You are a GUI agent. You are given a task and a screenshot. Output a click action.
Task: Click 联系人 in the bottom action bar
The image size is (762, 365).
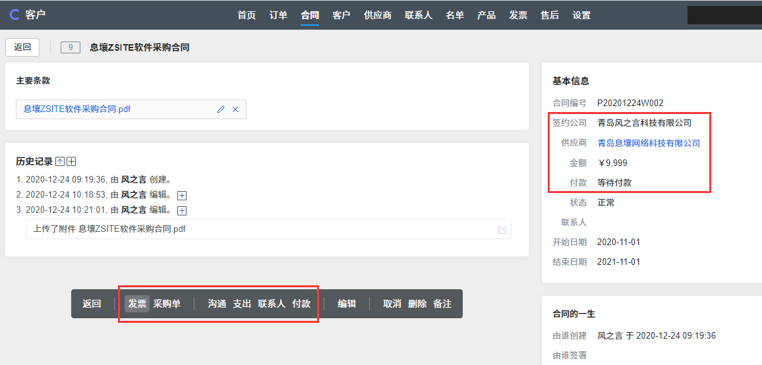(272, 304)
